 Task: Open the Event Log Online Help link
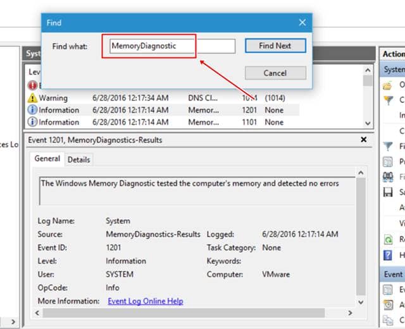point(145,301)
